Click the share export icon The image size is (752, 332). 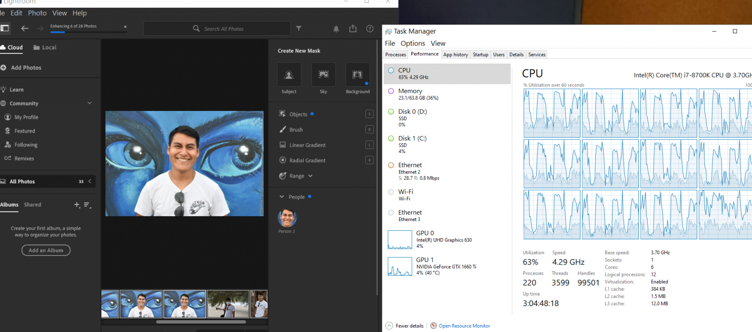(352, 29)
